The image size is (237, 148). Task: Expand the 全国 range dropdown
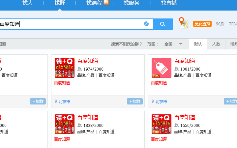(x=174, y=44)
